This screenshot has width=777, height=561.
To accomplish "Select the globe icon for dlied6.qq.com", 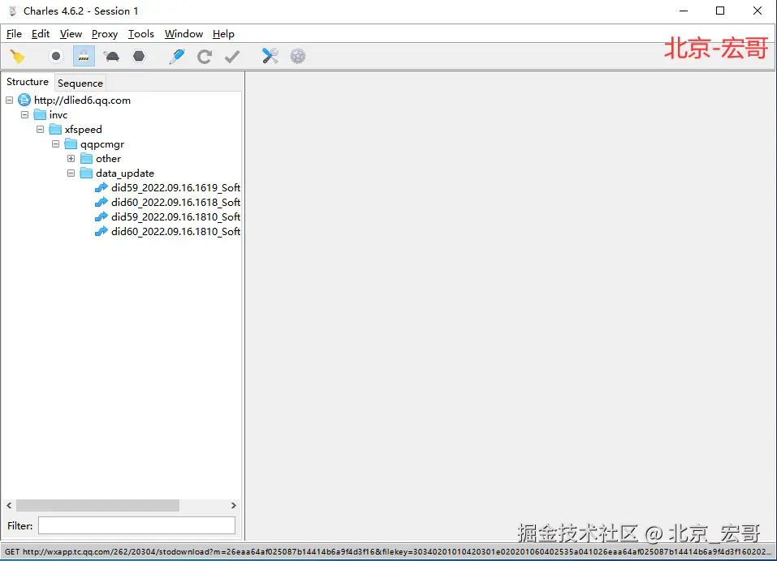I will pos(24,100).
